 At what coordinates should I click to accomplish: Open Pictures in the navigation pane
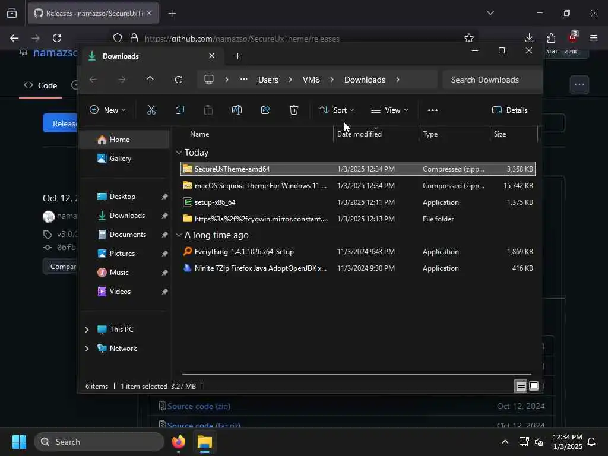124,254
